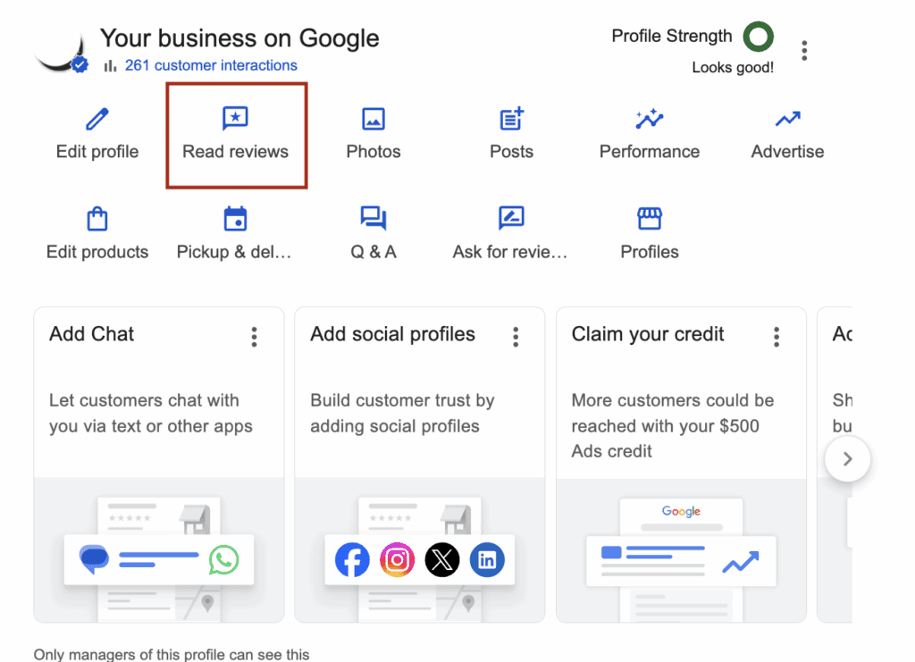Open Edit products
This screenshot has height=662, width=915.
97,218
